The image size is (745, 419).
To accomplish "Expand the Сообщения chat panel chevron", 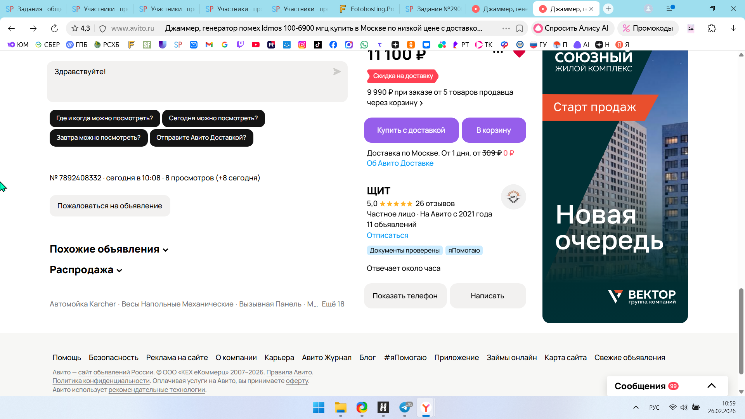I will (x=711, y=386).
